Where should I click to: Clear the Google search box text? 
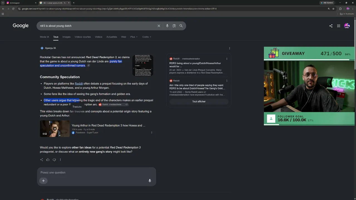[159, 26]
